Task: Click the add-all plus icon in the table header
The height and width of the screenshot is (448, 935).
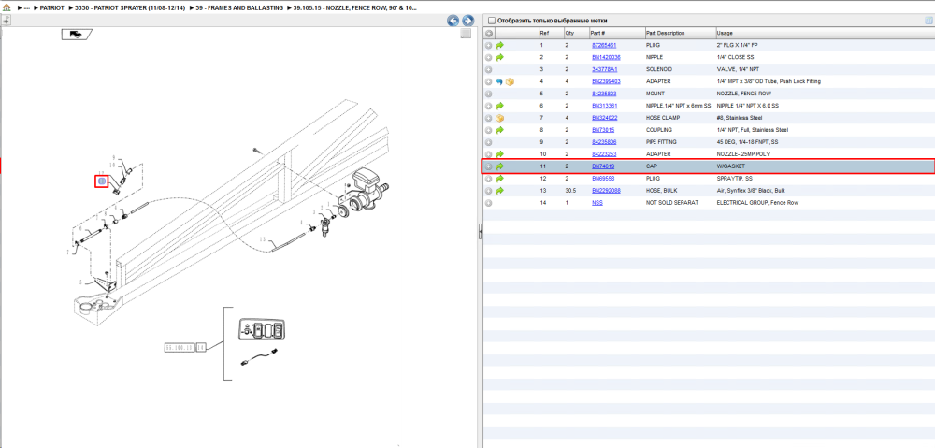Action: coord(488,34)
